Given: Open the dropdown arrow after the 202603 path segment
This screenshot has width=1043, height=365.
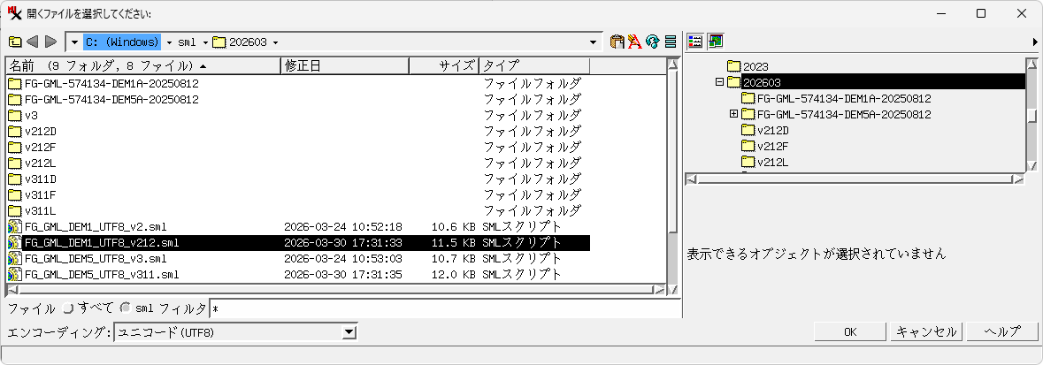Looking at the screenshot, I should click(276, 42).
